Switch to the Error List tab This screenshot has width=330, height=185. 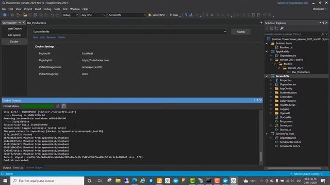(19, 168)
